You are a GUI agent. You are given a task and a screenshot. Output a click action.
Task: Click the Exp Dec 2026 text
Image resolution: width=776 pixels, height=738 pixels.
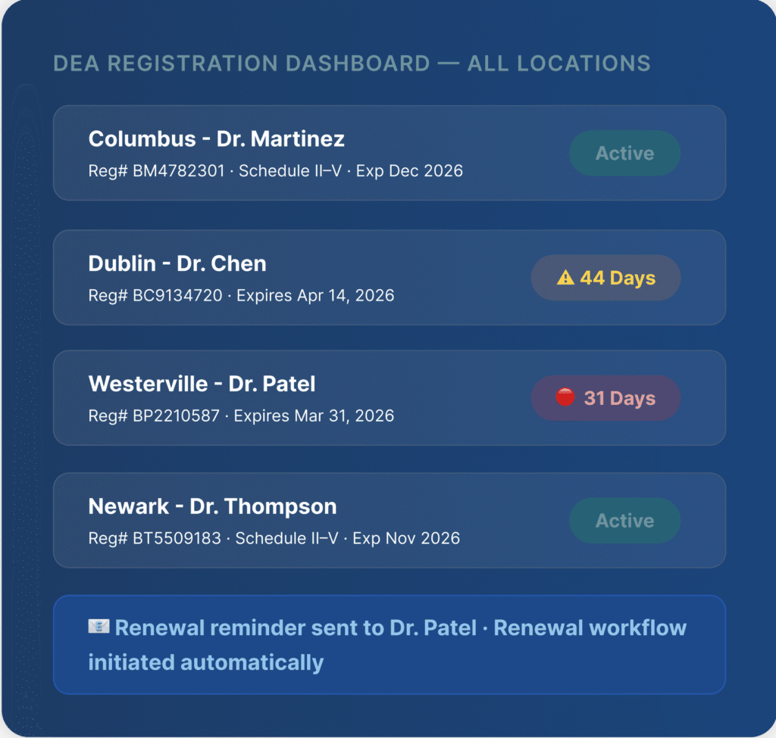pos(409,171)
